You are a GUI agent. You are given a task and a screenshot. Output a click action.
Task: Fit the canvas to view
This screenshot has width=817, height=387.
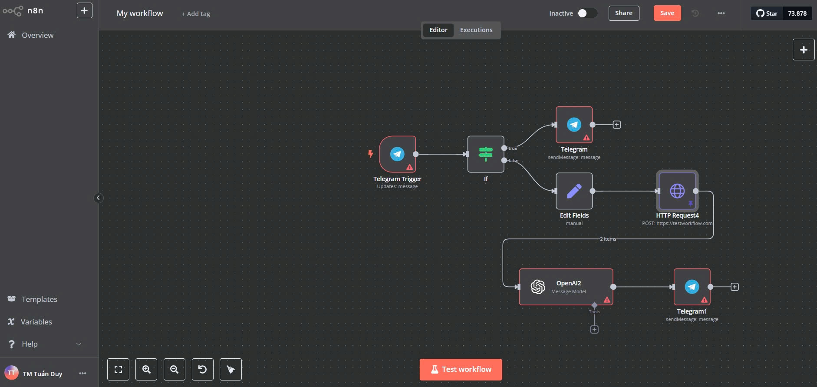(x=118, y=370)
